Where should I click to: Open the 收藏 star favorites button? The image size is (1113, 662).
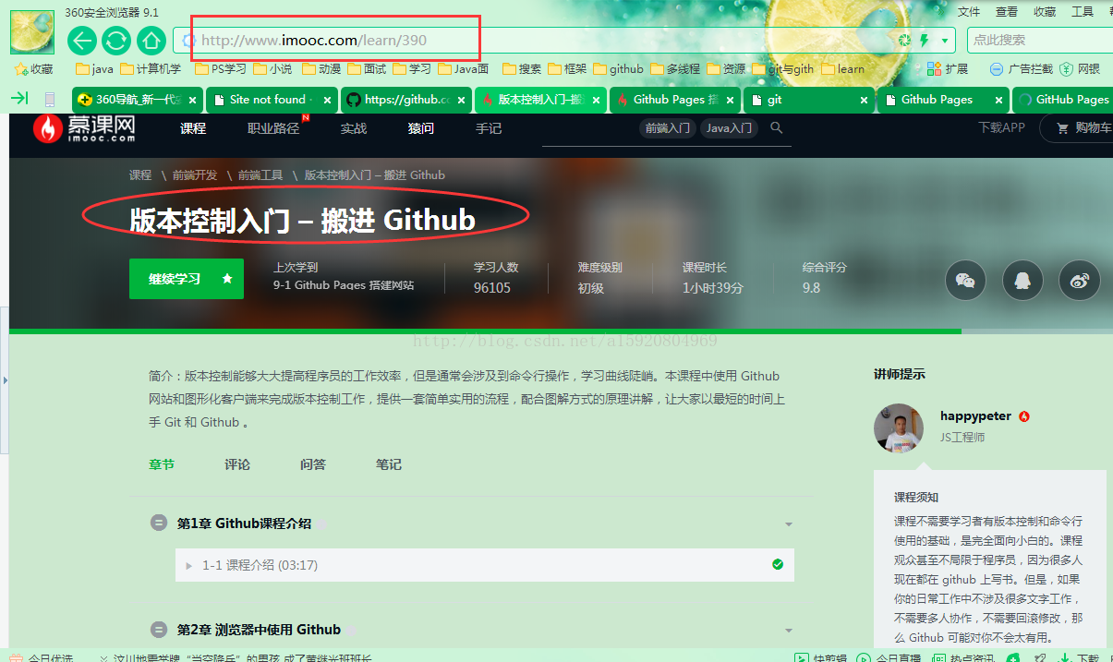pos(33,69)
